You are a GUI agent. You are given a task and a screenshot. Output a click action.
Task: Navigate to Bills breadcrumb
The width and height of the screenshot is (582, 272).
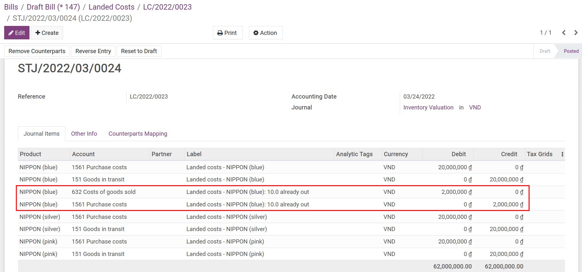(11, 7)
